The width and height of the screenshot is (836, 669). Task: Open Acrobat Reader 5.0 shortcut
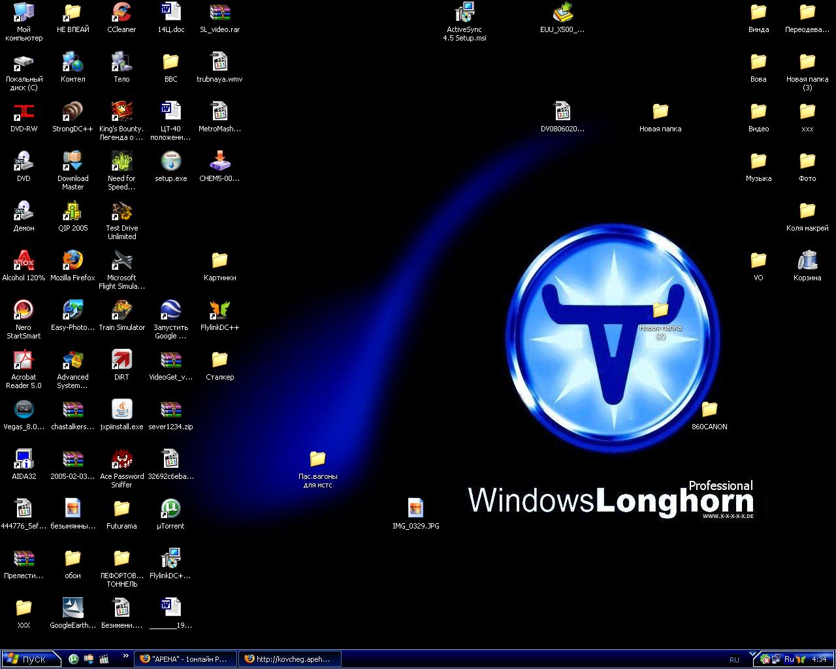pyautogui.click(x=24, y=368)
